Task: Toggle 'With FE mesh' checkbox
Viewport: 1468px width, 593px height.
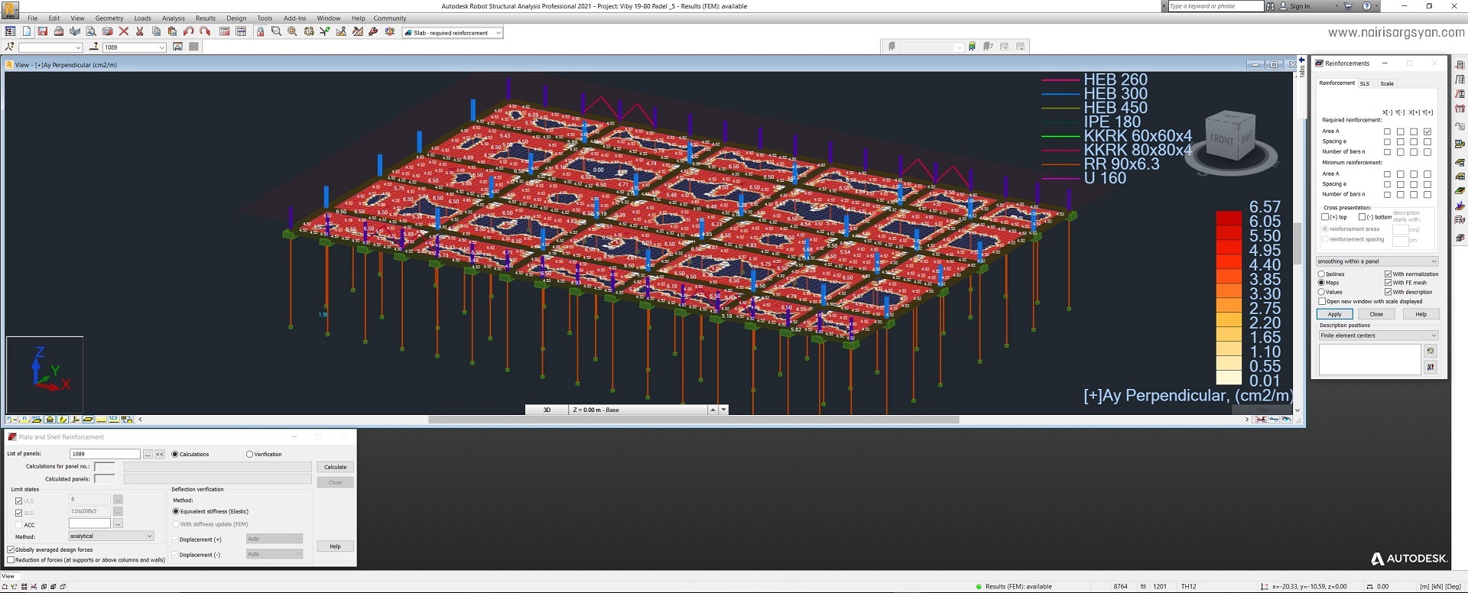Action: 1388,283
